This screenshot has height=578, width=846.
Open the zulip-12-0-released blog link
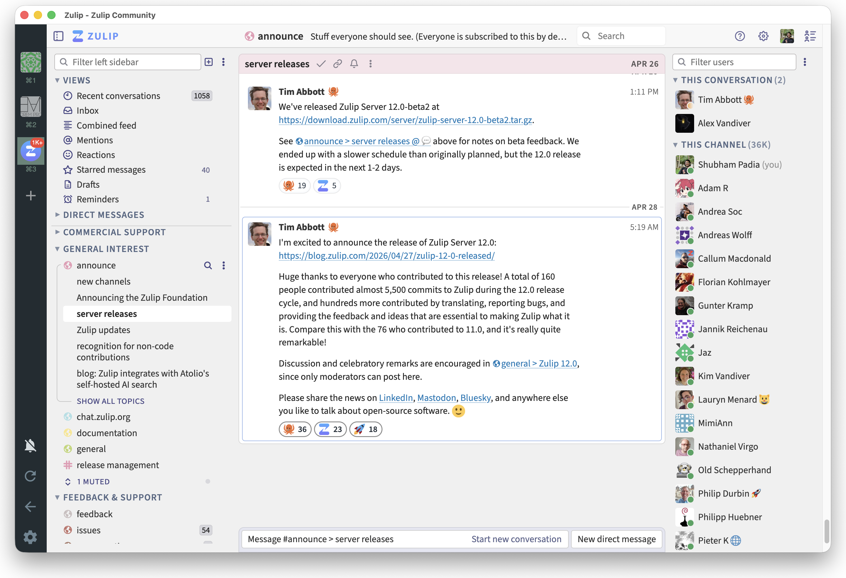coord(387,256)
